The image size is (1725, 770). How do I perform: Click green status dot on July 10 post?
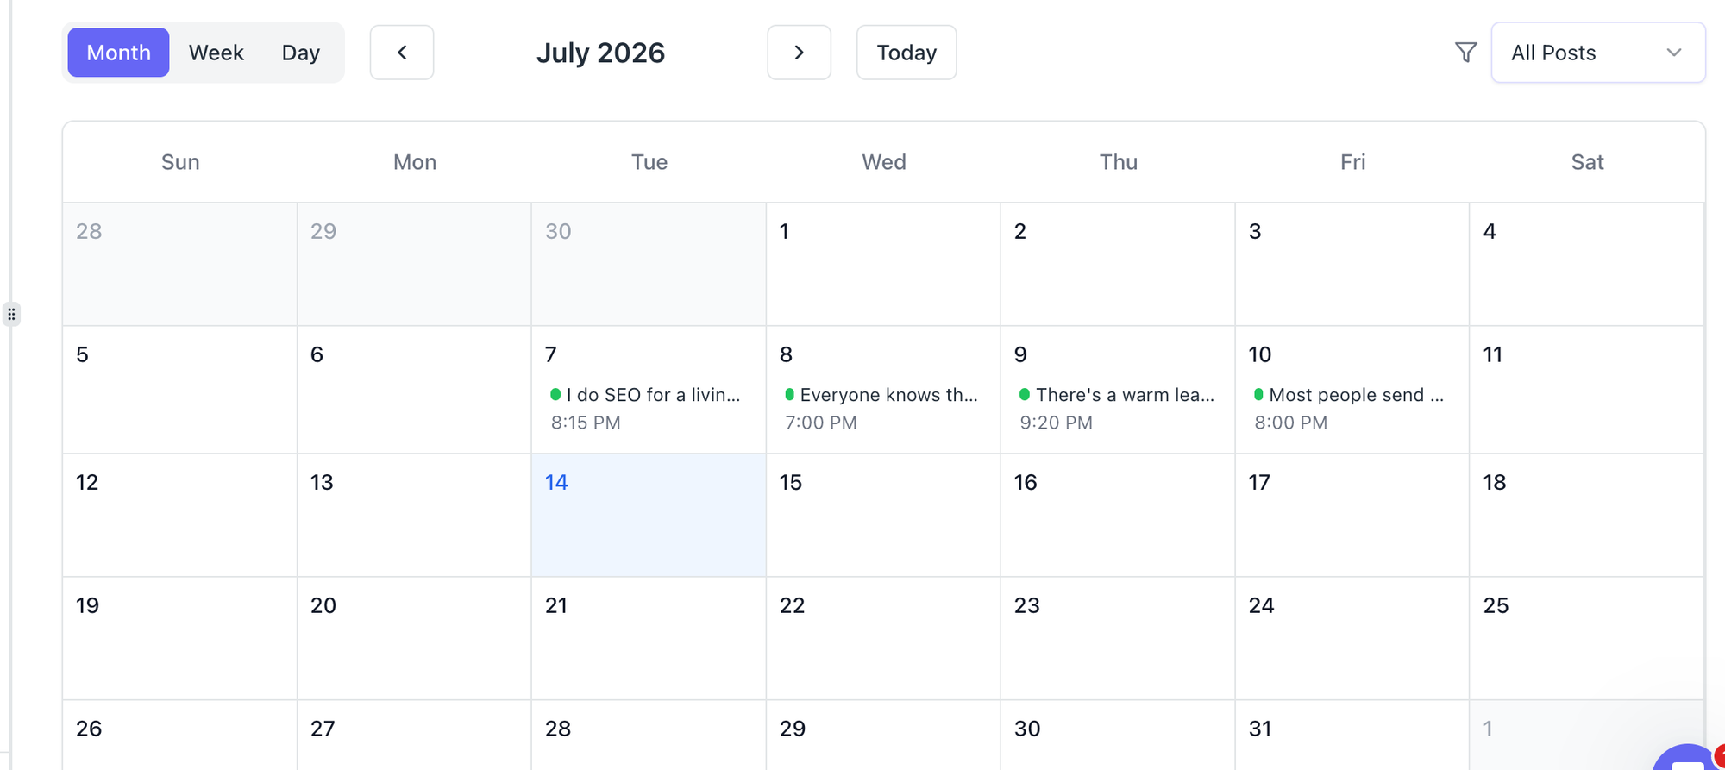1258,394
